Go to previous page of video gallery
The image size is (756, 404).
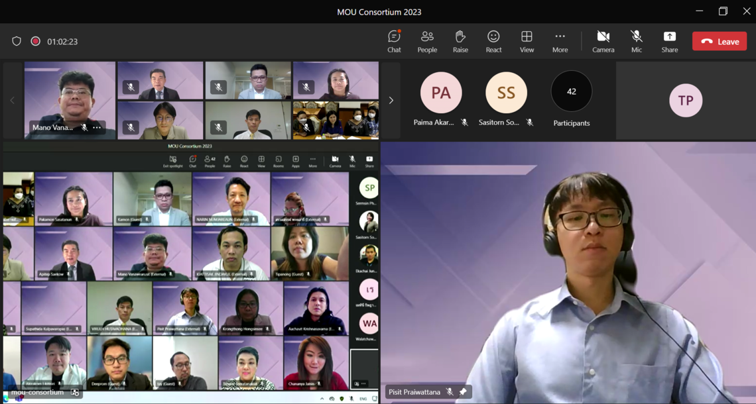coord(12,101)
